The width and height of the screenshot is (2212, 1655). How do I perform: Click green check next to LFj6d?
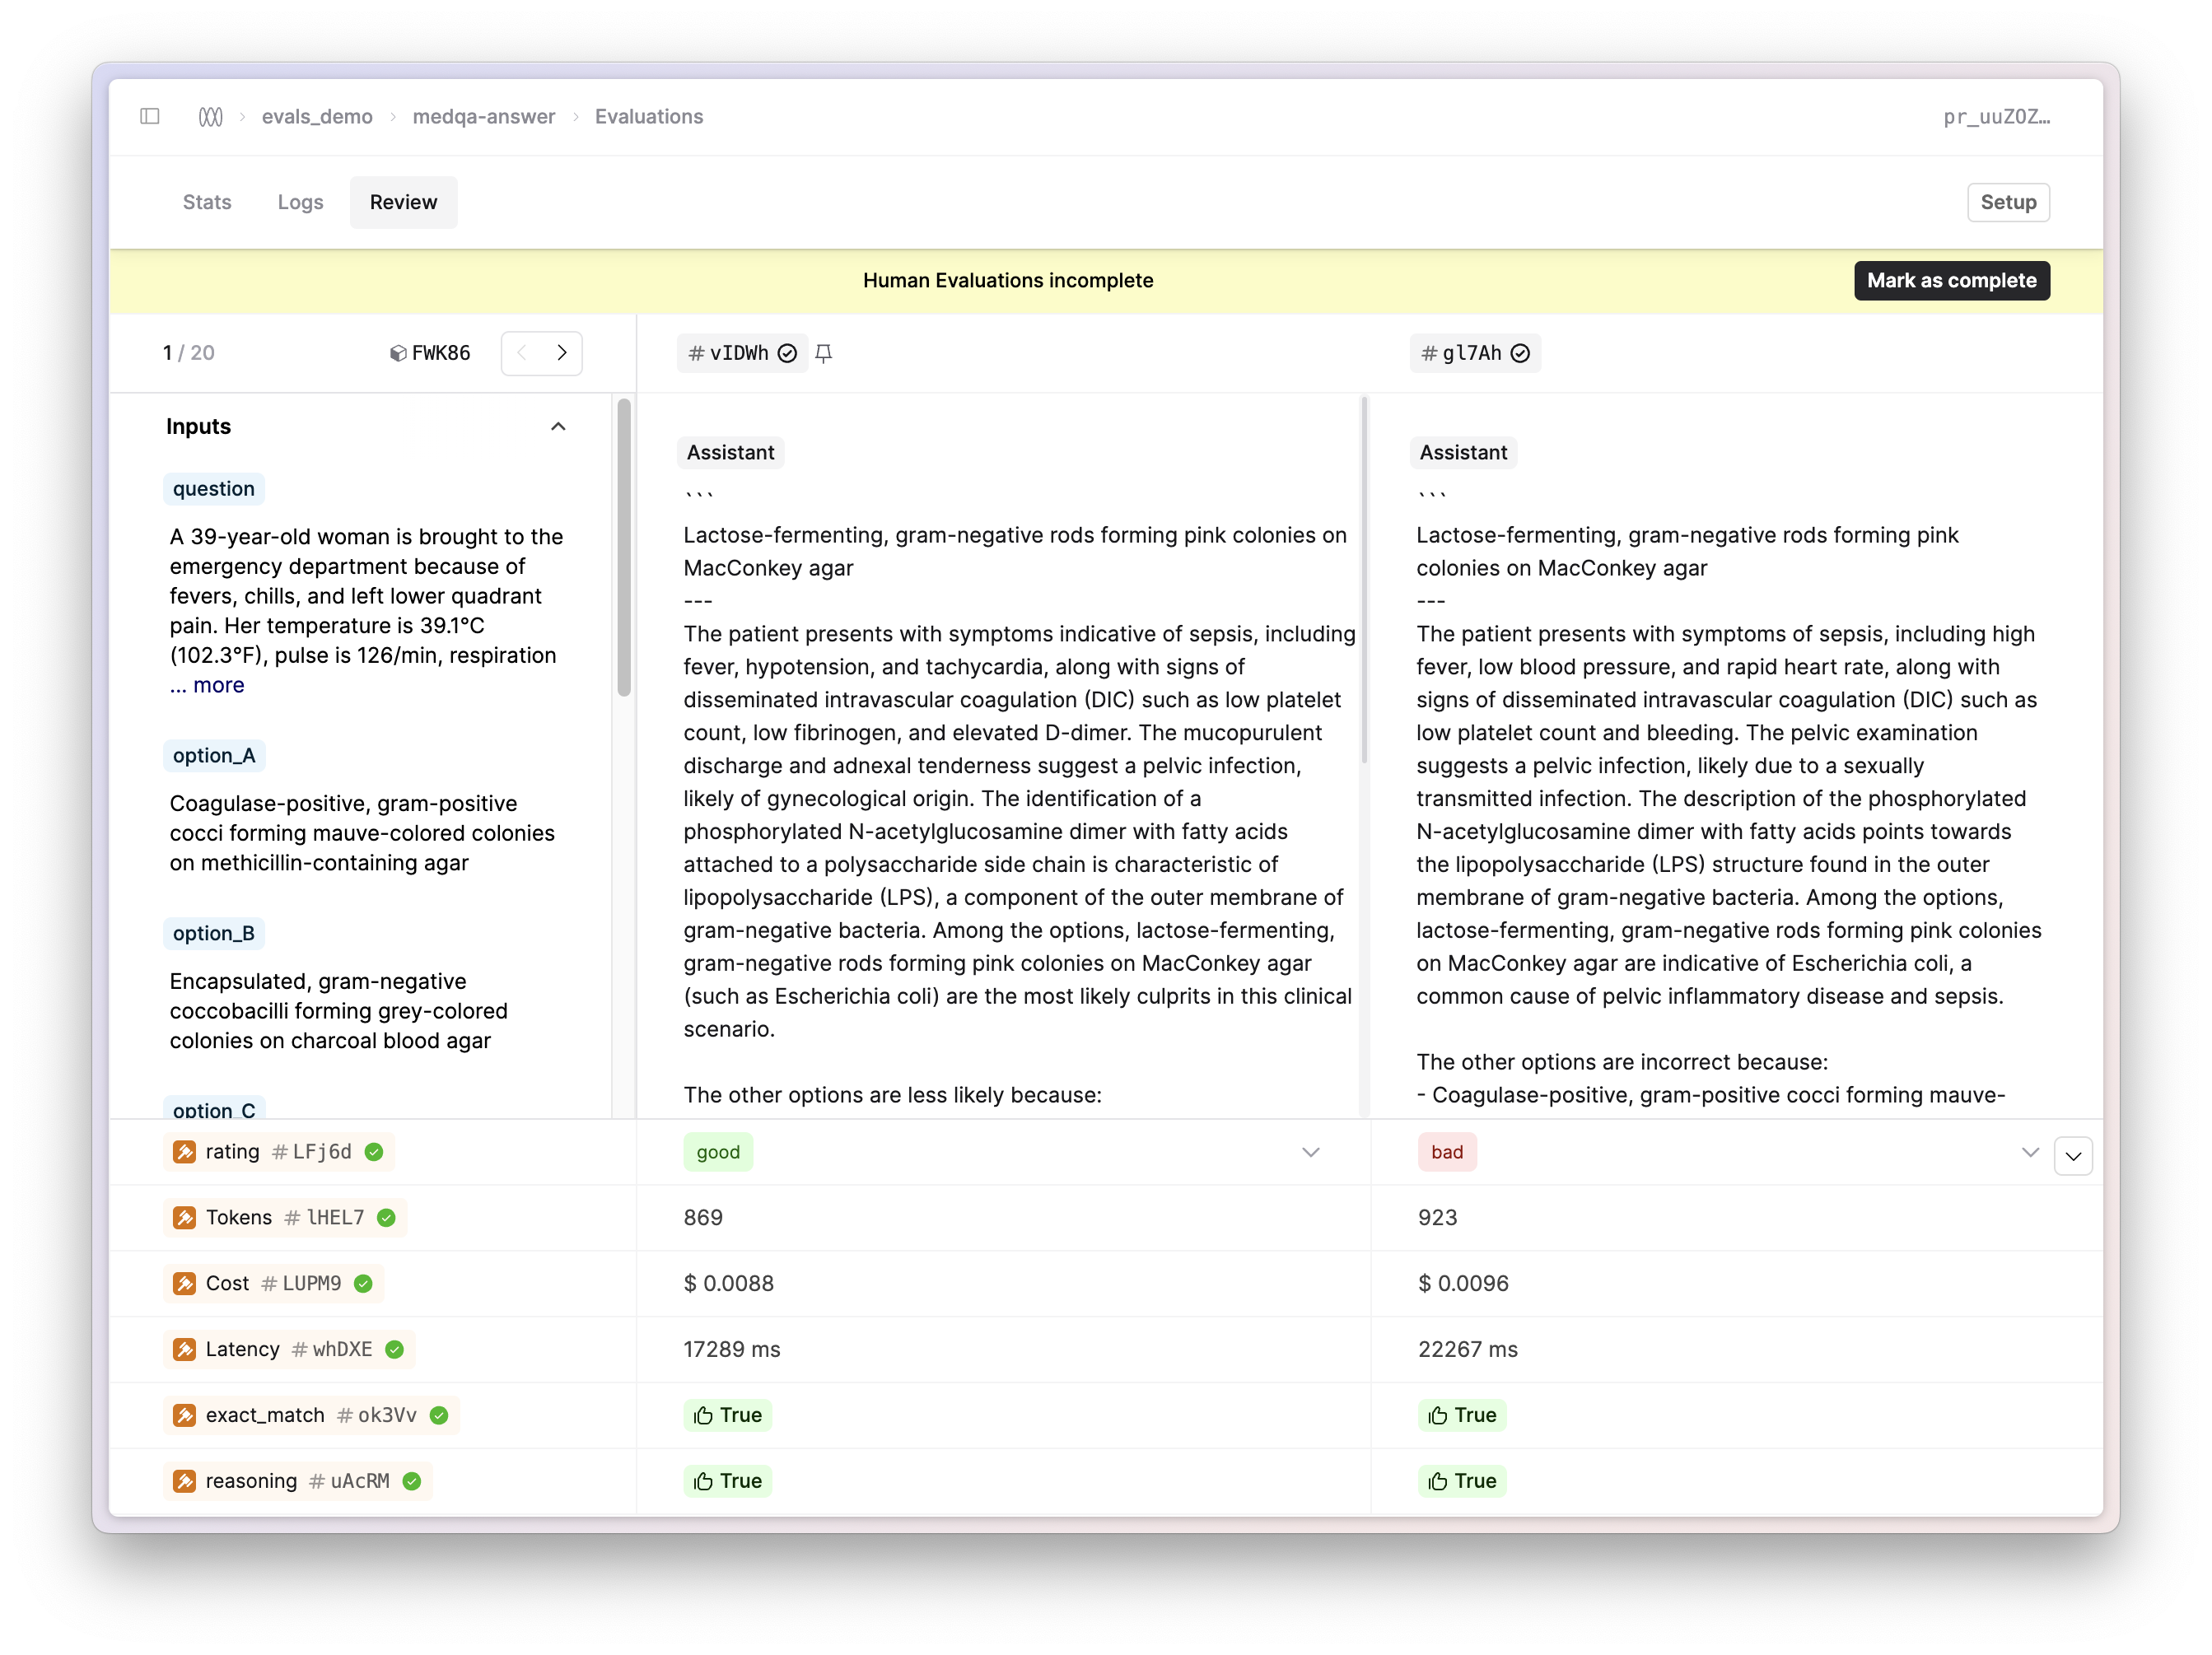pos(374,1152)
